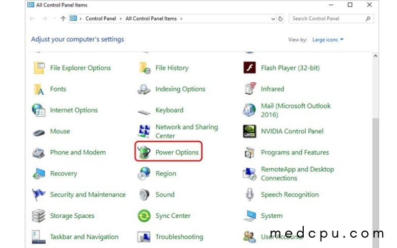Open the Programs and Features icon
This screenshot has width=397, height=248.
point(250,152)
